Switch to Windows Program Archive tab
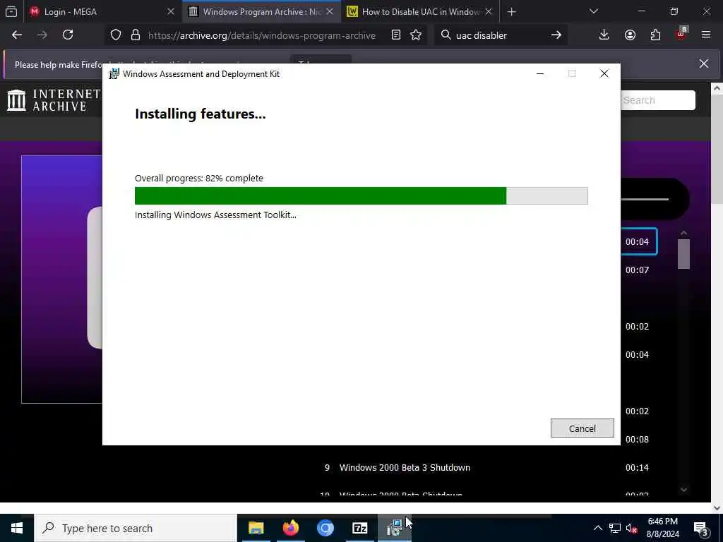Viewport: 723px width, 542px height. [x=261, y=12]
